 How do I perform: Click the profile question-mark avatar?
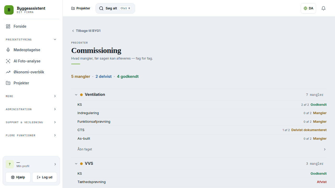pos(10,164)
